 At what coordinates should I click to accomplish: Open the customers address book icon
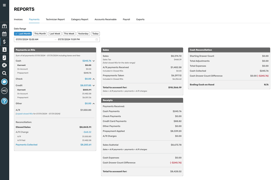click(4, 50)
